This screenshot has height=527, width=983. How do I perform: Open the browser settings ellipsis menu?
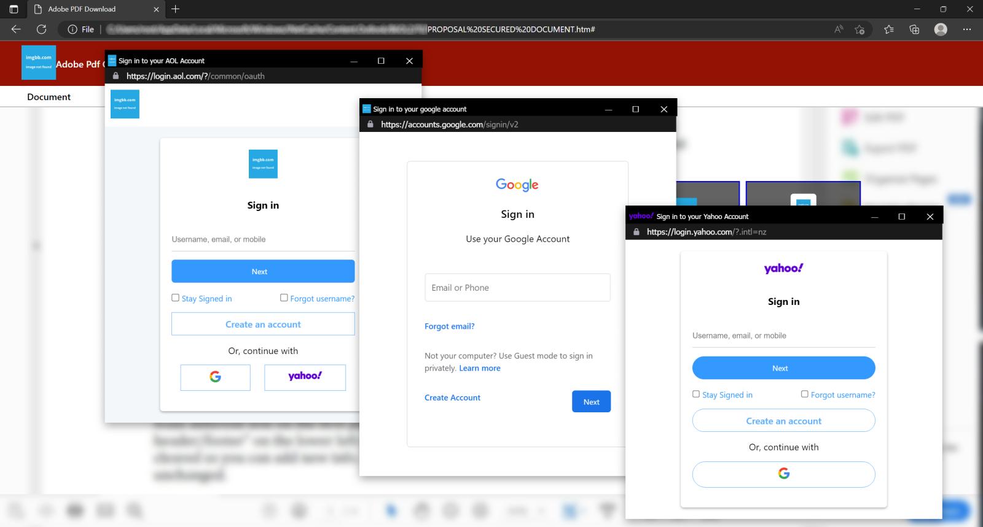[967, 29]
